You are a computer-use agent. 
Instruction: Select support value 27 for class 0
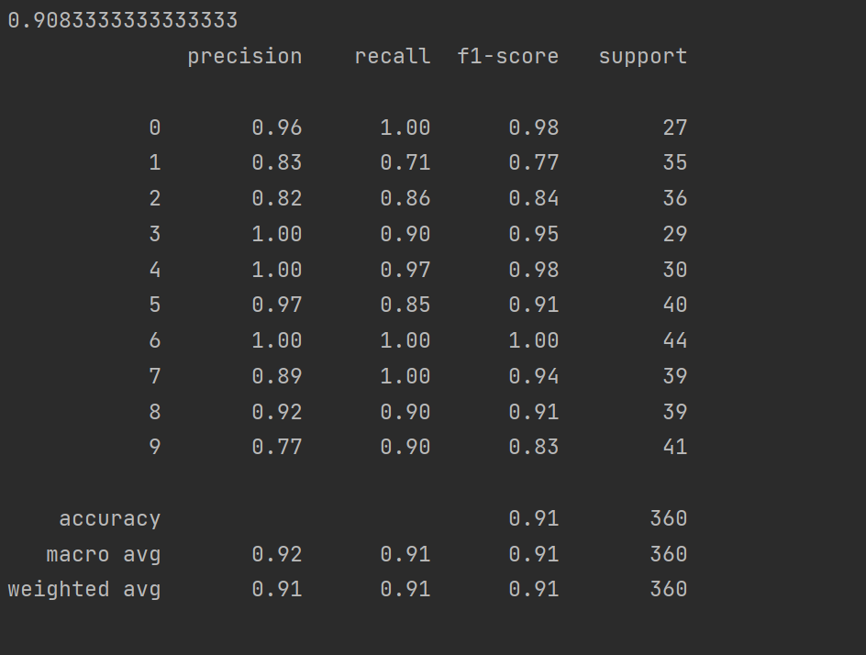point(675,128)
